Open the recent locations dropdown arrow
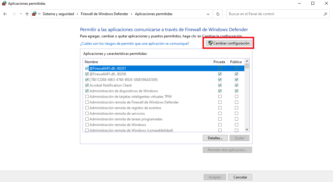This screenshot has width=333, height=182. pyautogui.click(x=21, y=14)
